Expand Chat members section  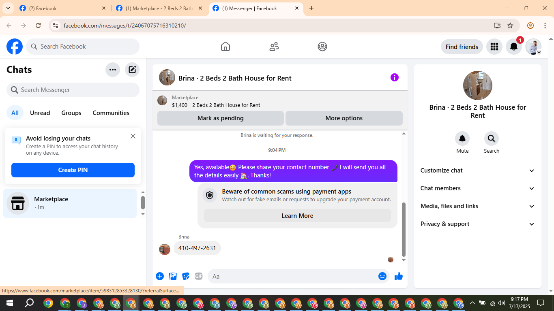[478, 188]
